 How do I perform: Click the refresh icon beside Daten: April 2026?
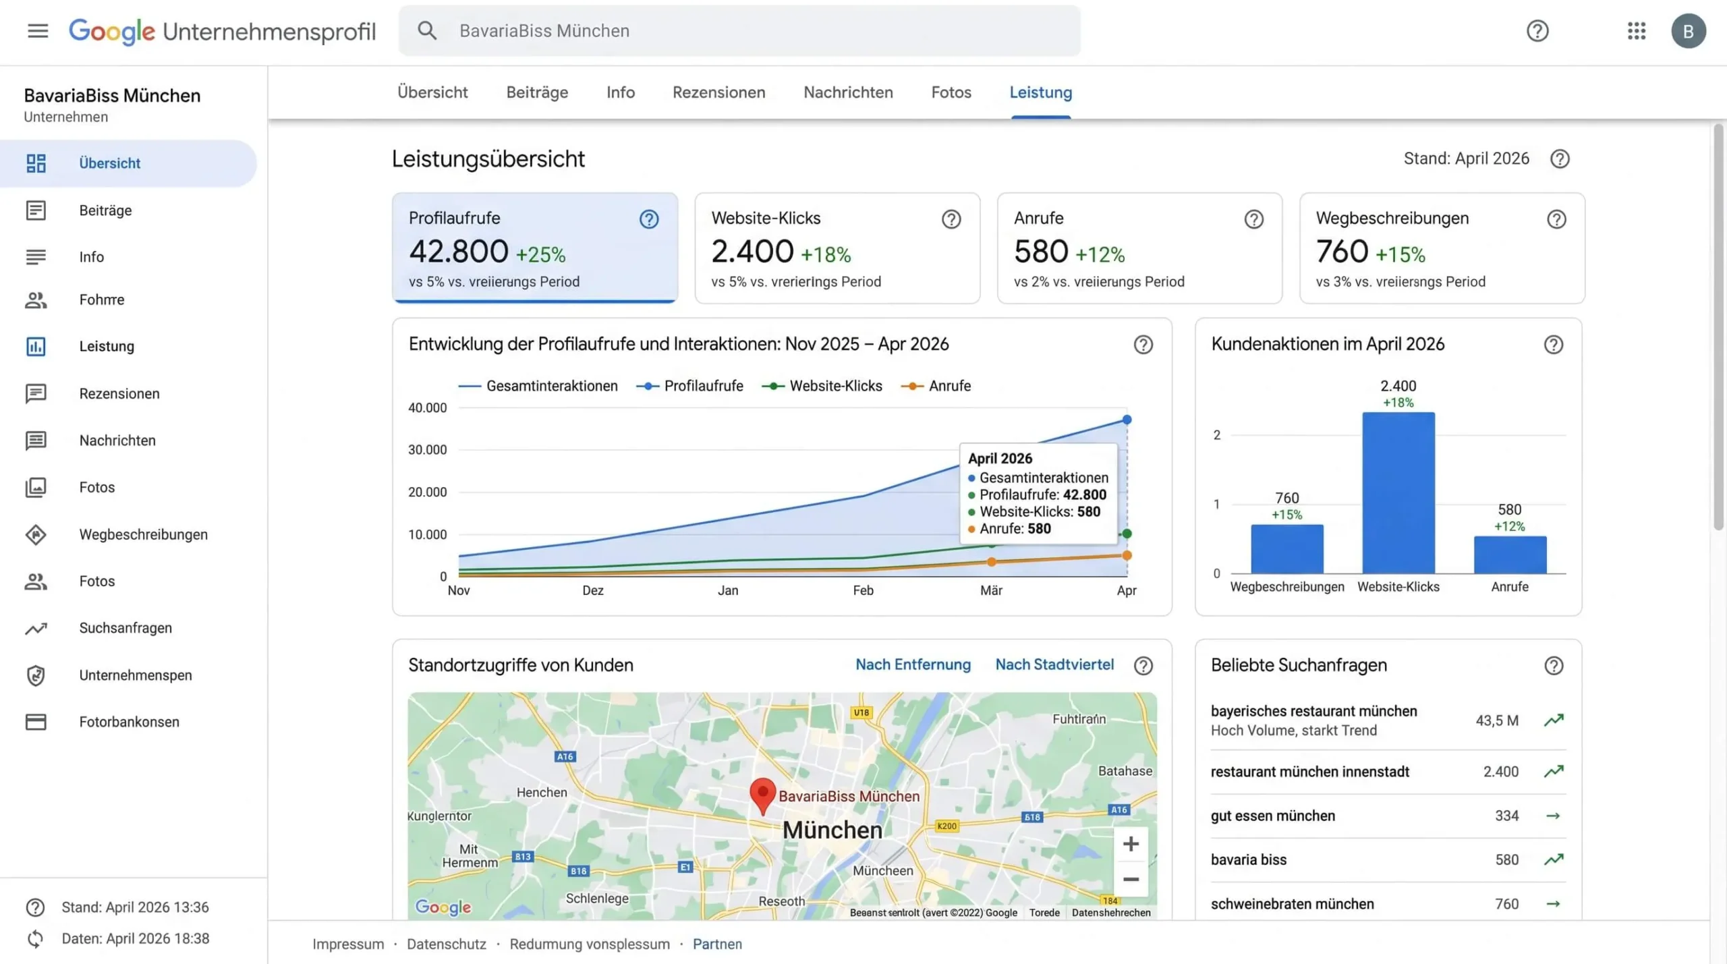[35, 938]
